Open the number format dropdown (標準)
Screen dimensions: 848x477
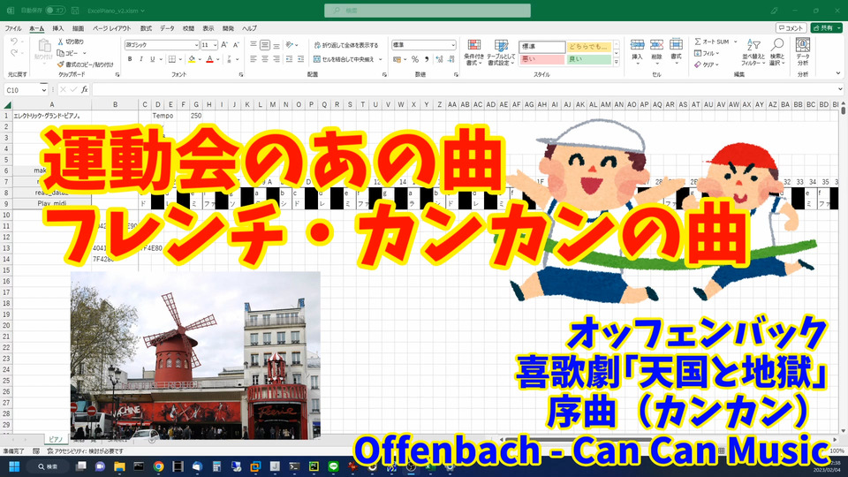point(452,45)
